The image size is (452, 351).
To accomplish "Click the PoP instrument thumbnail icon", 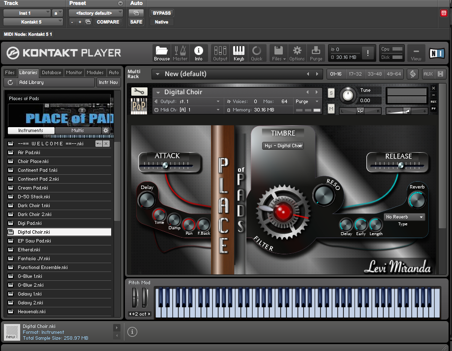I will [139, 107].
